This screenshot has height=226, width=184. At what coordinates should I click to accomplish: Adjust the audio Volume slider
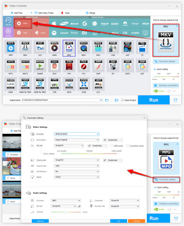pos(66,212)
